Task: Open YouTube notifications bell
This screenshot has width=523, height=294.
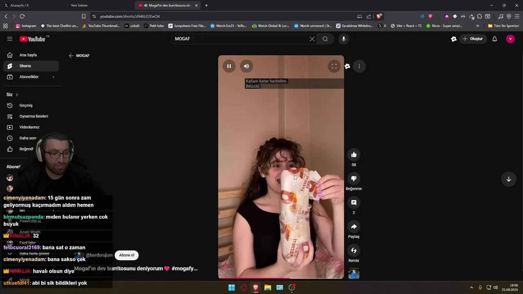Action: [x=495, y=39]
